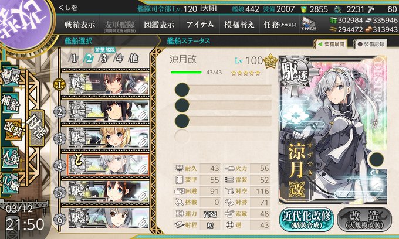Open the 工廠 factory icon
The width and height of the screenshot is (399, 239).
click(x=10, y=184)
